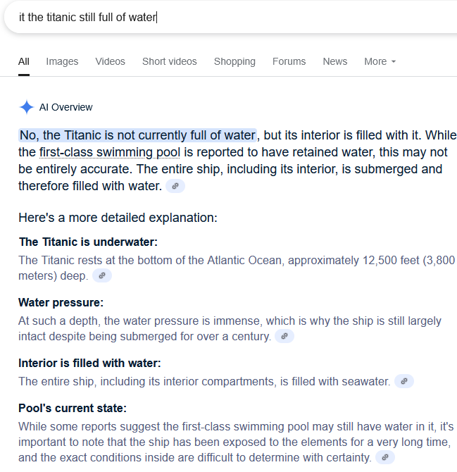The image size is (457, 472).
Task: Click the AI Overview sparkle icon
Action: pos(27,107)
